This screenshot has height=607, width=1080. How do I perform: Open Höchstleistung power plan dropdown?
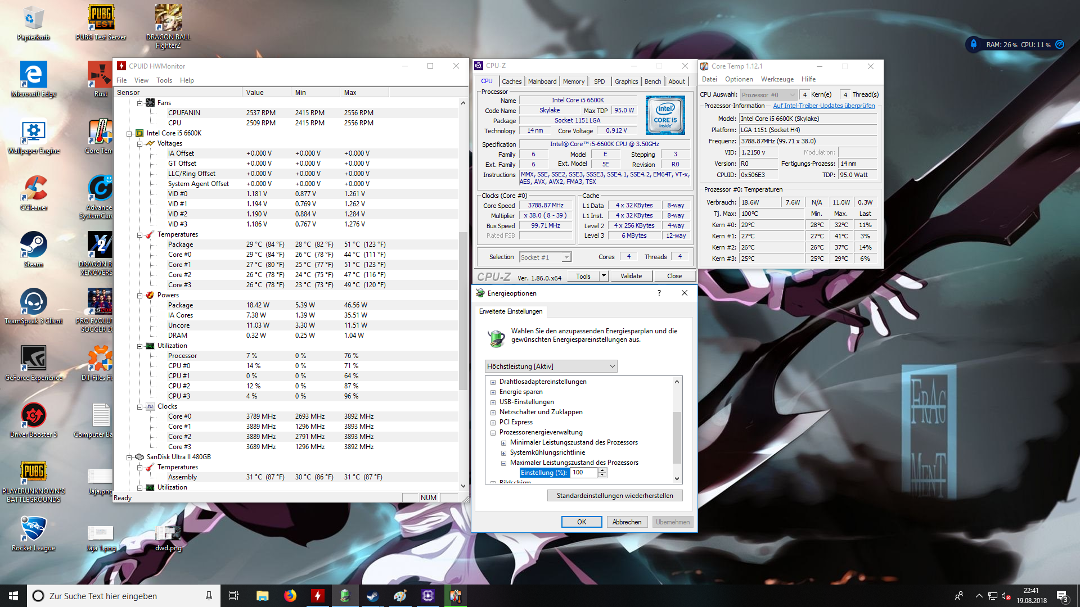tap(551, 366)
